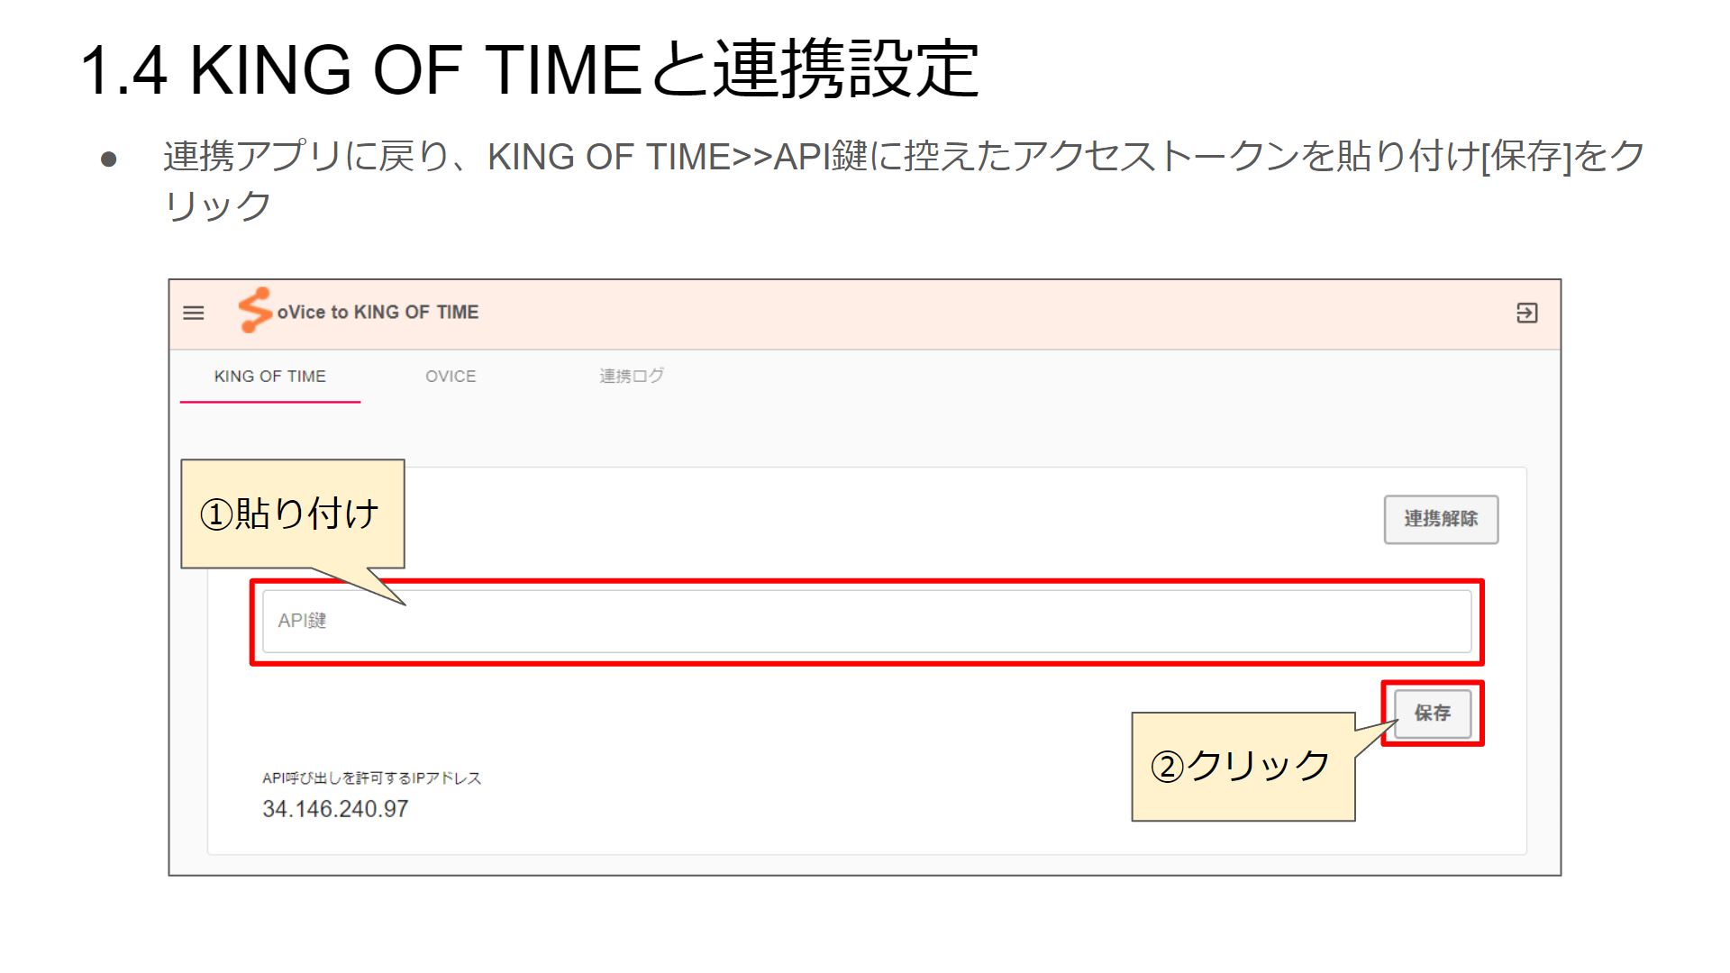Click the API鍵 placeholder label
The width and height of the screenshot is (1730, 973).
point(302,621)
